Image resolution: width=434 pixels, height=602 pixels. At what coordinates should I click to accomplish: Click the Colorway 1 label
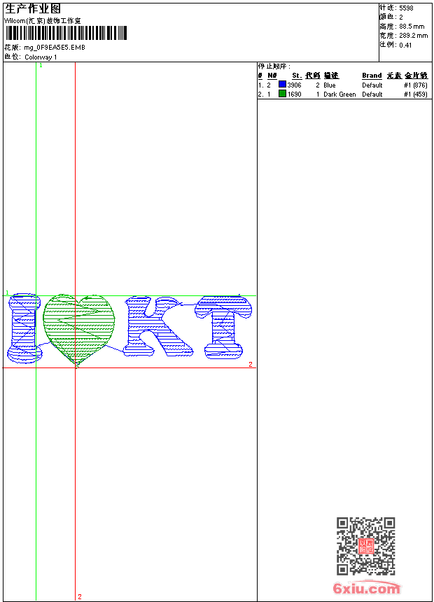(x=41, y=57)
